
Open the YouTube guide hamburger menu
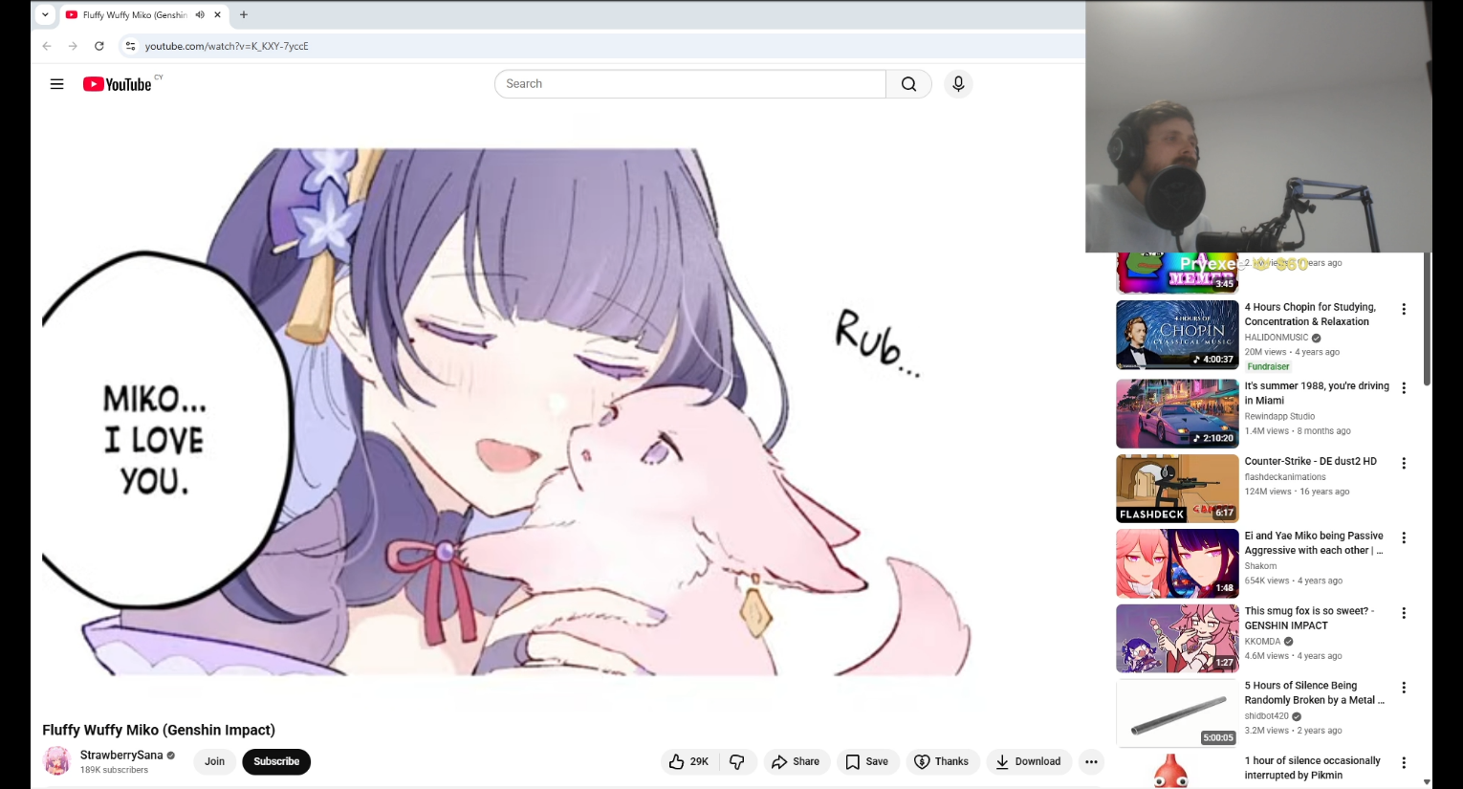click(56, 84)
